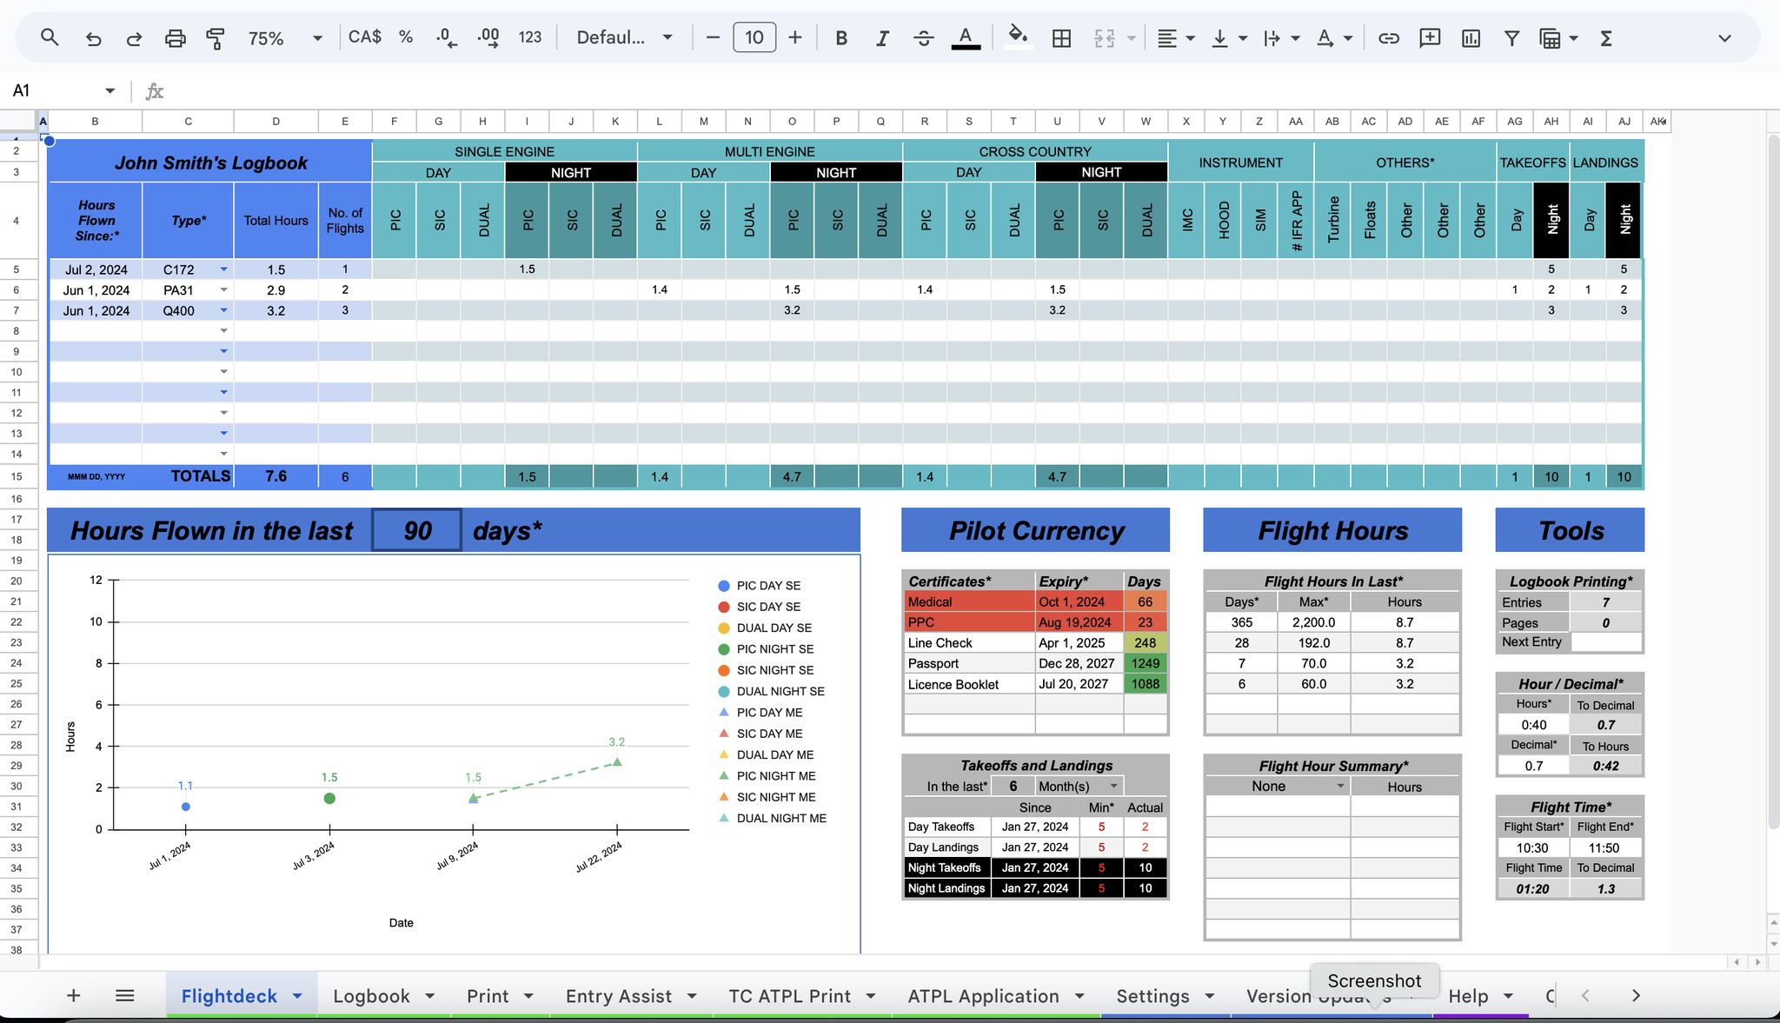Open the type dropdown for Q400
The height and width of the screenshot is (1023, 1780).
(223, 310)
